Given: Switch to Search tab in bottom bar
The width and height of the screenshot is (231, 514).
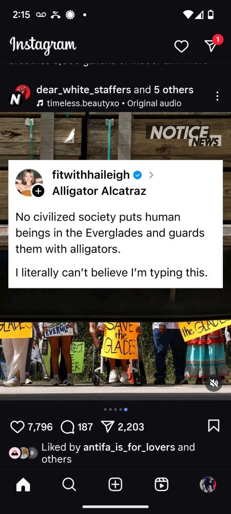Looking at the screenshot, I should click(x=69, y=484).
